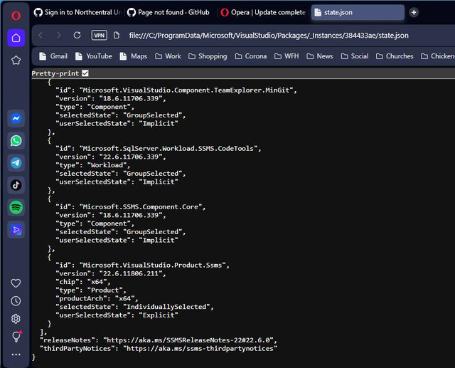The height and width of the screenshot is (368, 455).
Task: Open WhatsApp from the sidebar
Action: tap(16, 141)
